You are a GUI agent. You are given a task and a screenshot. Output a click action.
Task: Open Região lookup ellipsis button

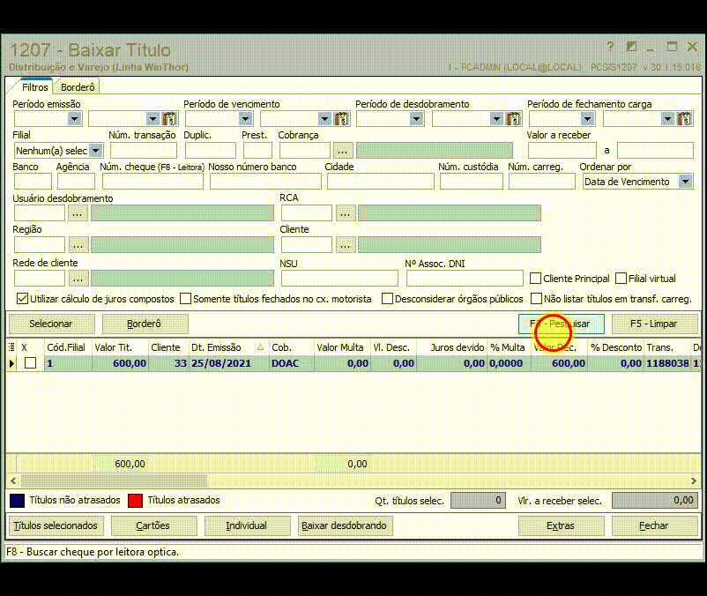(x=78, y=245)
